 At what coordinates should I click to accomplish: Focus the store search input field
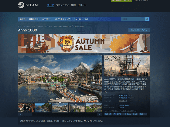point(133,19)
